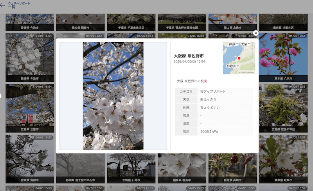Open the 東京都 世田谷区 report

point(283,23)
